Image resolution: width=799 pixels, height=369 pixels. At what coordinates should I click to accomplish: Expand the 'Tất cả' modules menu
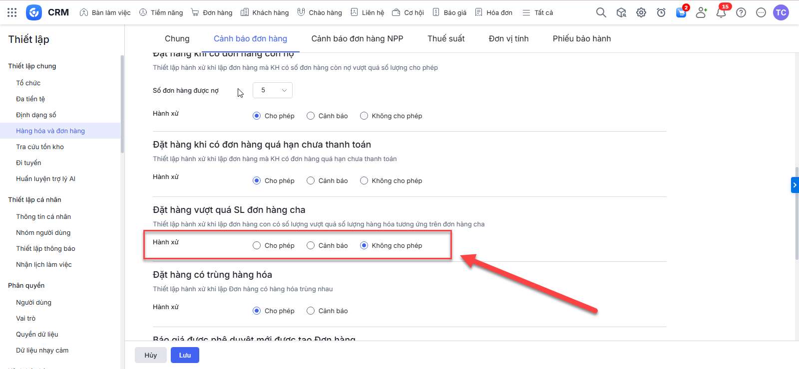[x=538, y=12]
